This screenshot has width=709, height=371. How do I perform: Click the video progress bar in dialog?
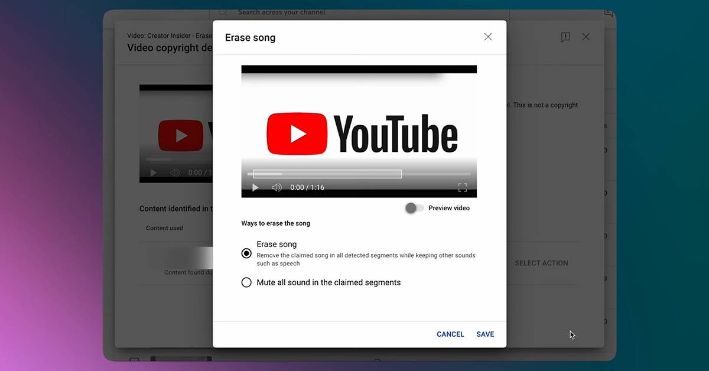coord(359,174)
